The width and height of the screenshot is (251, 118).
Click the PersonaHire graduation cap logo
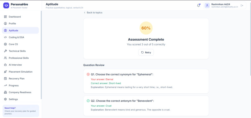click(x=6, y=5)
